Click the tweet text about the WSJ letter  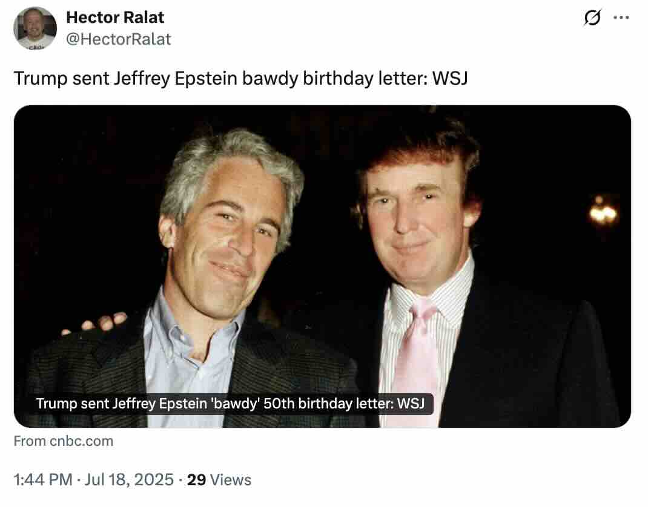[x=241, y=79]
